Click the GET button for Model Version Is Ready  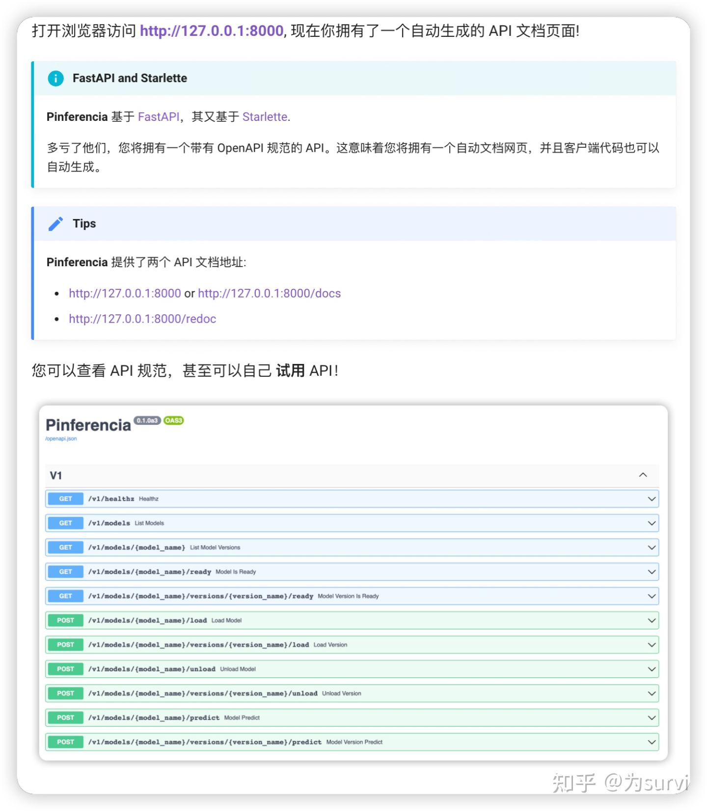coord(65,596)
